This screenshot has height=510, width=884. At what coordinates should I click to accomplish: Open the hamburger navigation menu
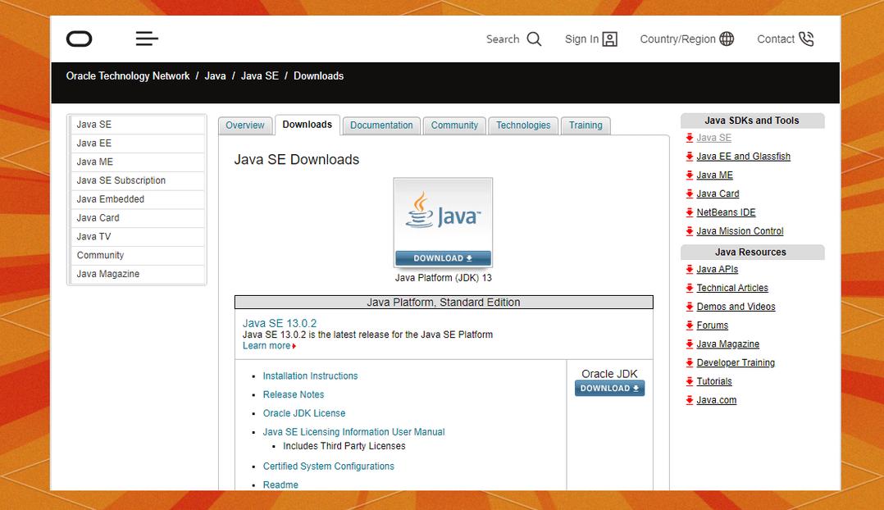click(147, 39)
